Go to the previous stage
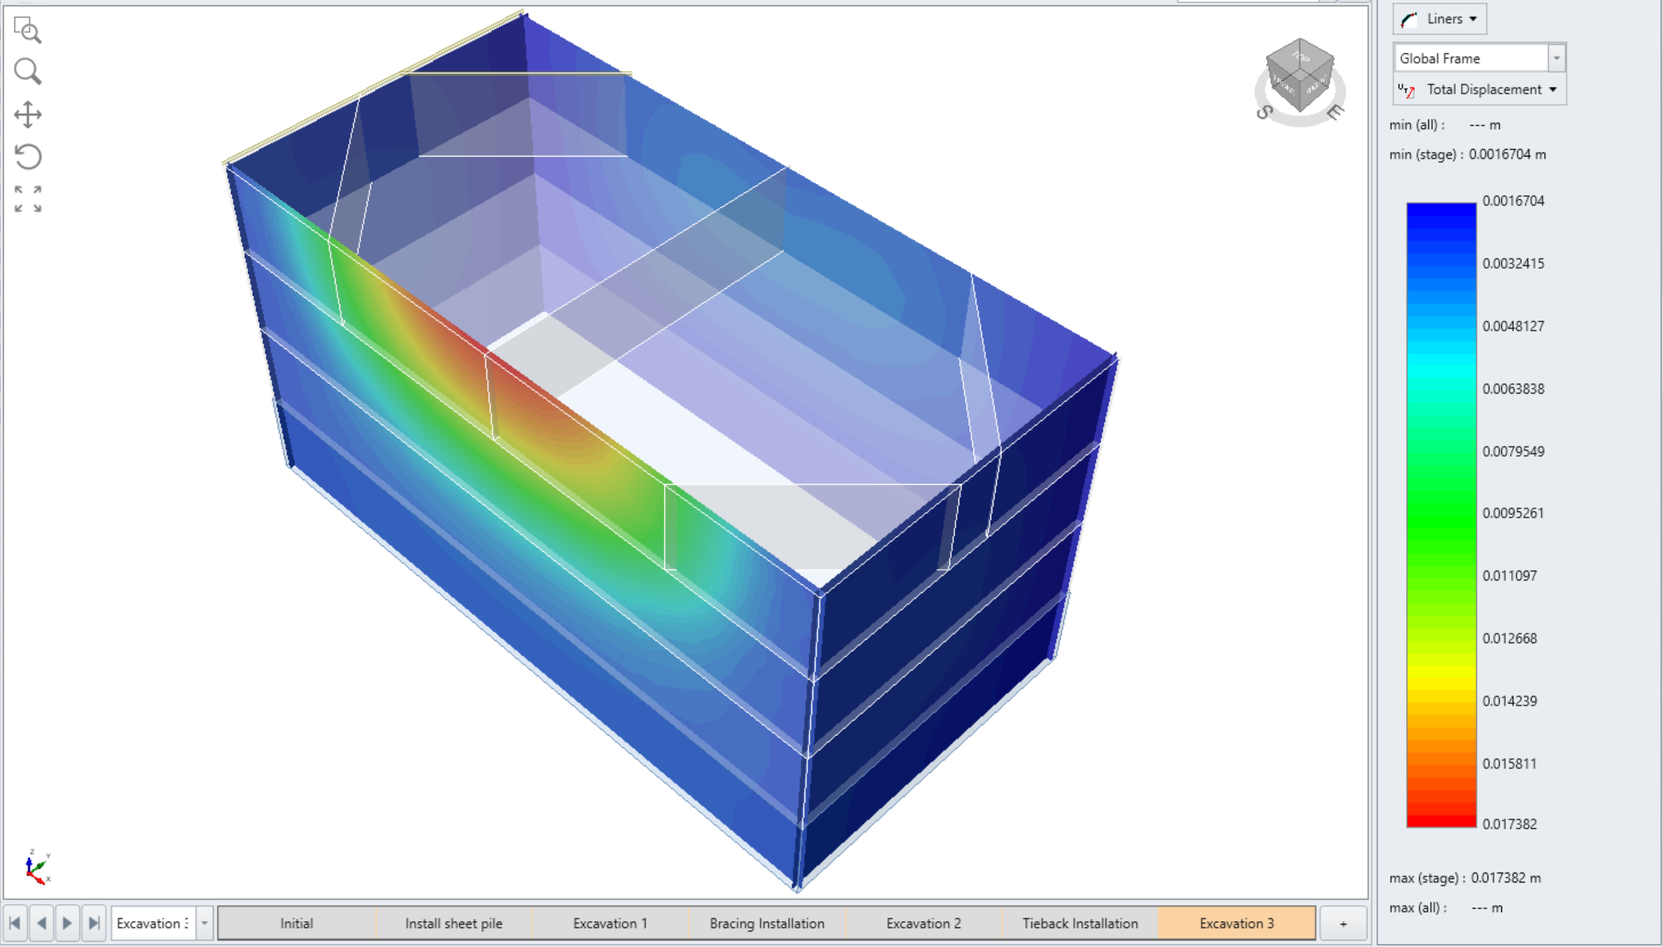The height and width of the screenshot is (947, 1663). 42,923
